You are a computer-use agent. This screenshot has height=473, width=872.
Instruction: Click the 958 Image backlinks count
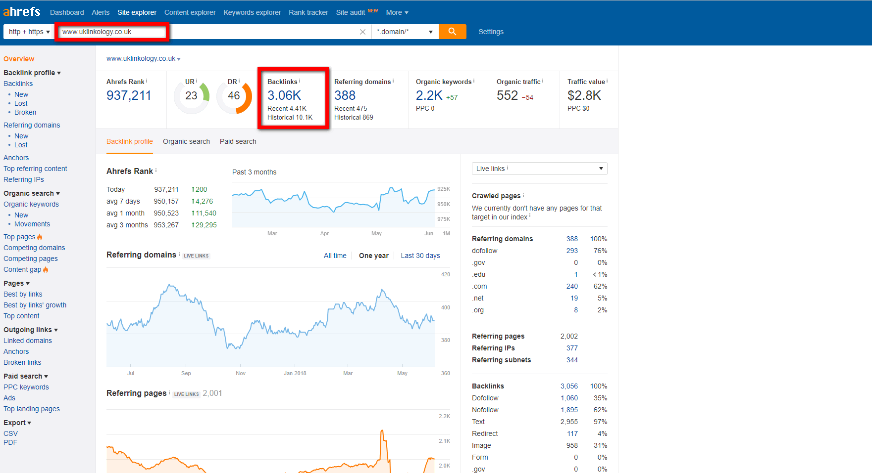click(x=572, y=445)
